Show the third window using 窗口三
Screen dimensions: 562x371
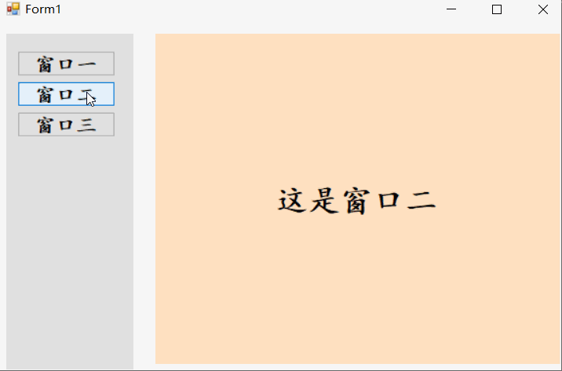[x=66, y=125]
